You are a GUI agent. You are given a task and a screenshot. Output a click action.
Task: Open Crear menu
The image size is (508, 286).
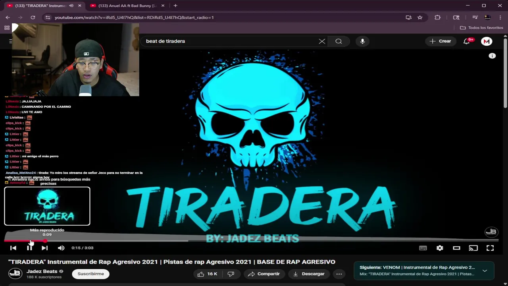[441, 41]
